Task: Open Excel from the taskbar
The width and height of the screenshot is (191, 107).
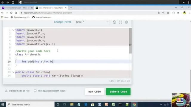Action: coord(113,104)
